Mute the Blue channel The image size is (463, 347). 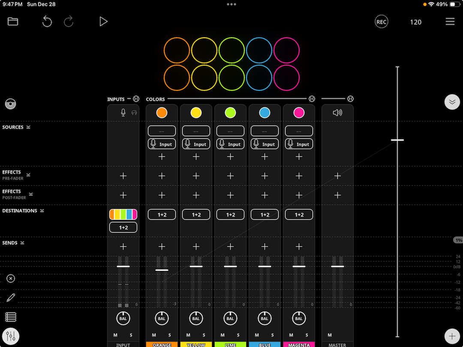pyautogui.click(x=257, y=335)
